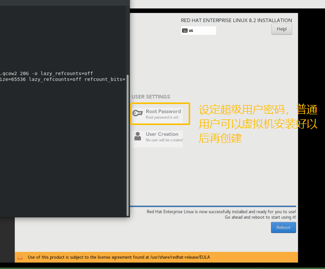This screenshot has height=269, width=325.
Task: Select the 'us' keyboard layout indicator
Action: 198,30
